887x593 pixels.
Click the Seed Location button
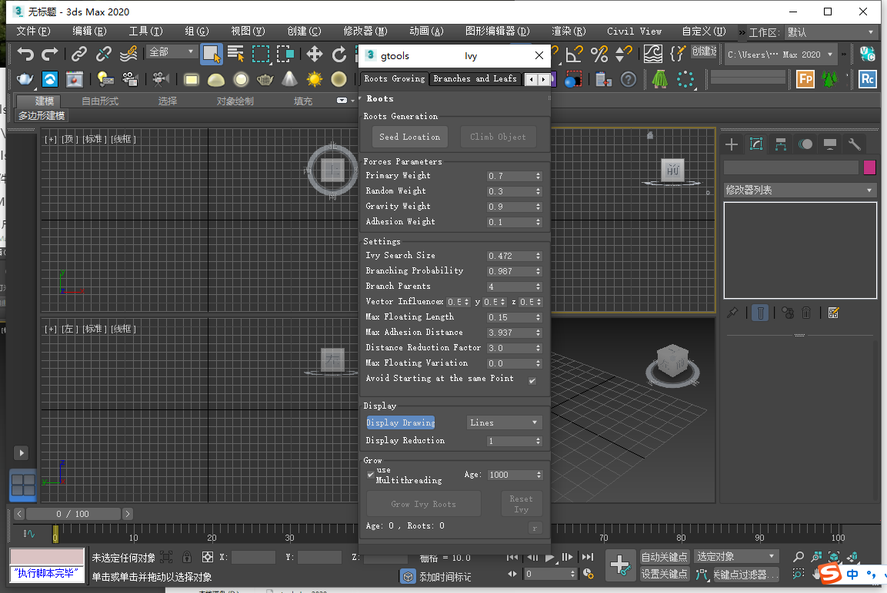(x=409, y=137)
